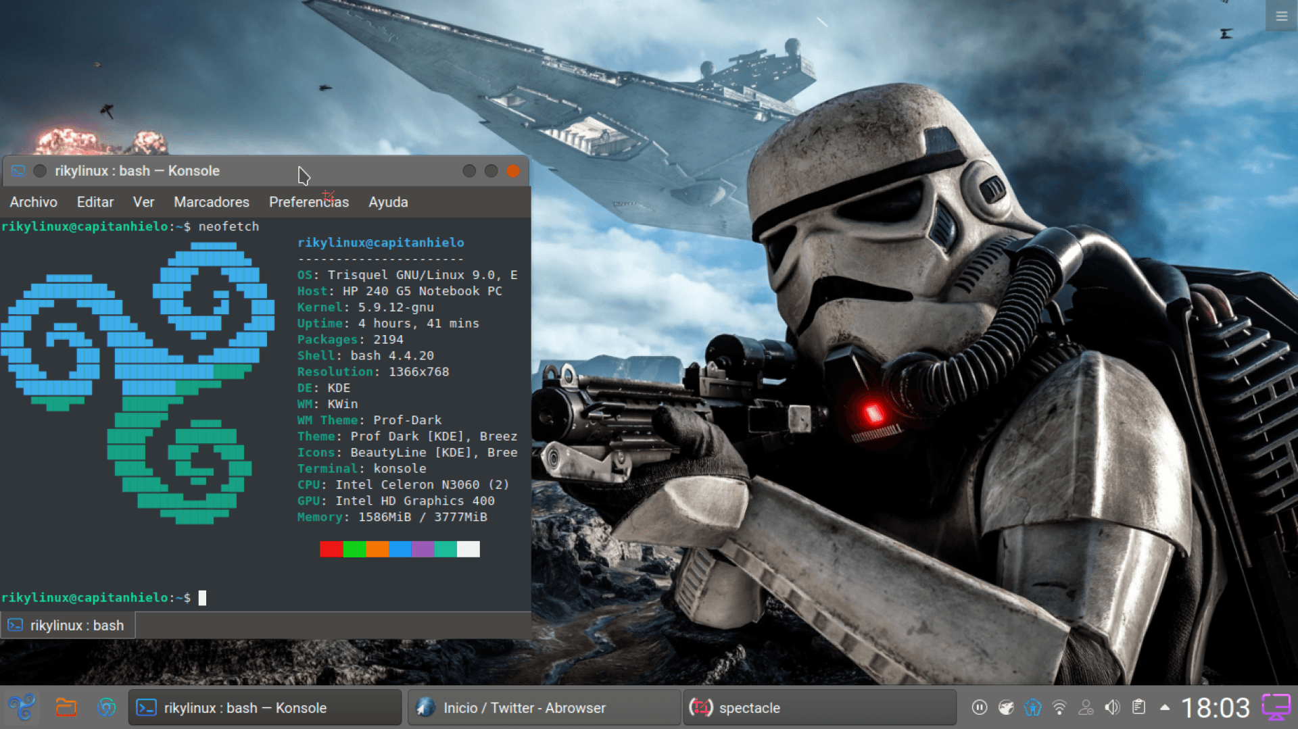Click the paused media tray icon
The width and height of the screenshot is (1298, 729).
pos(979,707)
